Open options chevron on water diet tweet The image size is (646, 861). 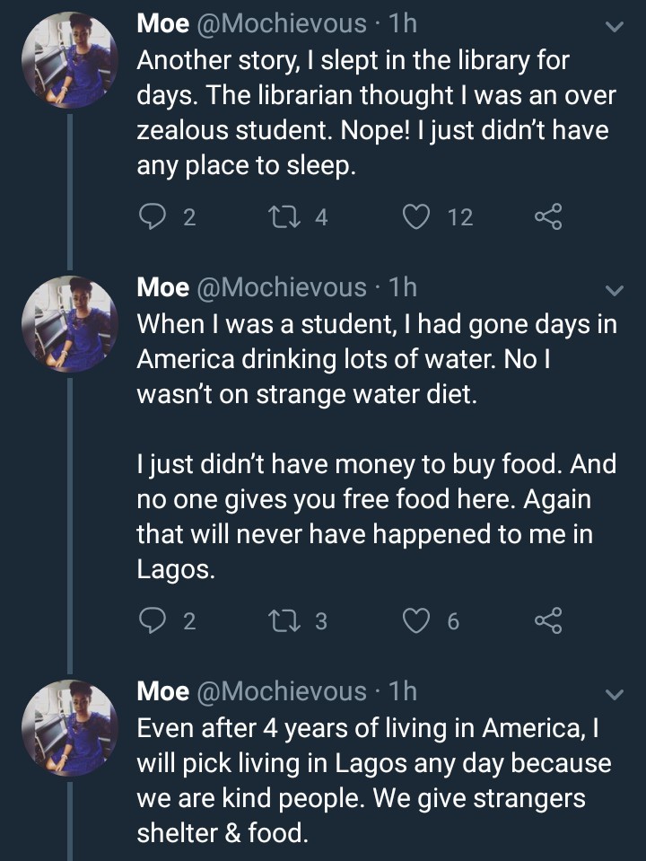click(615, 291)
